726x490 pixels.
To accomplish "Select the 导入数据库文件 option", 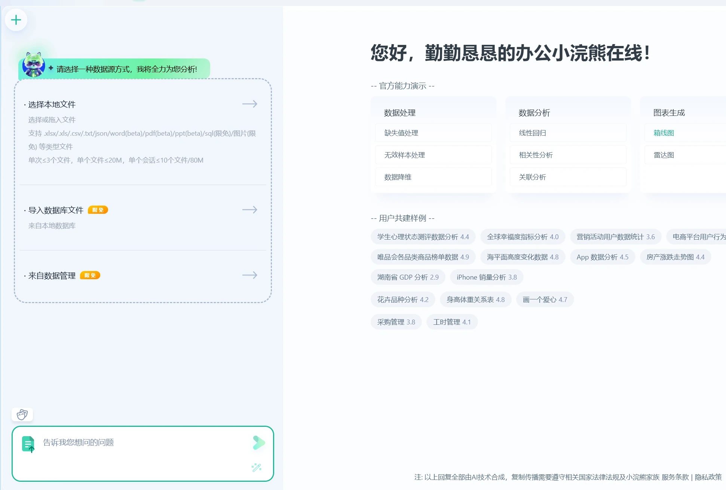I will [143, 218].
